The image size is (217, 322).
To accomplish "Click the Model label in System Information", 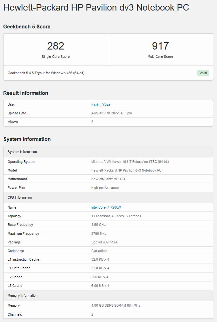I will pyautogui.click(x=12, y=171).
